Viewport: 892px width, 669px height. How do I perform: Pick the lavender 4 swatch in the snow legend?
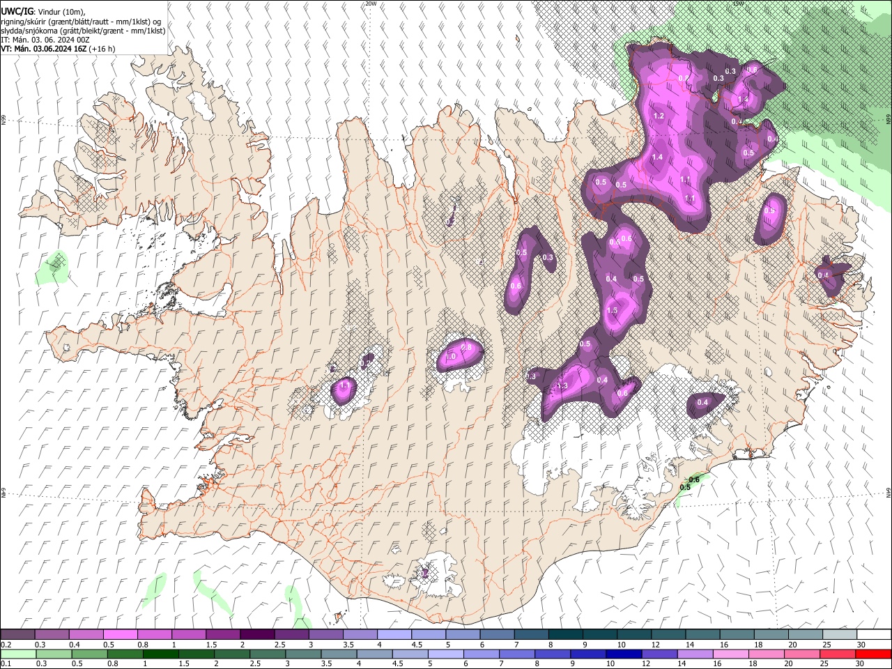(x=394, y=635)
